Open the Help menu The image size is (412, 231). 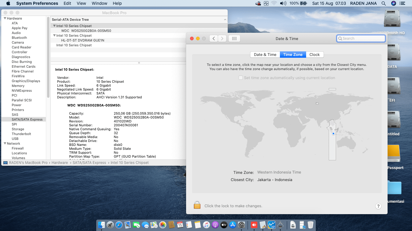pos(117,3)
